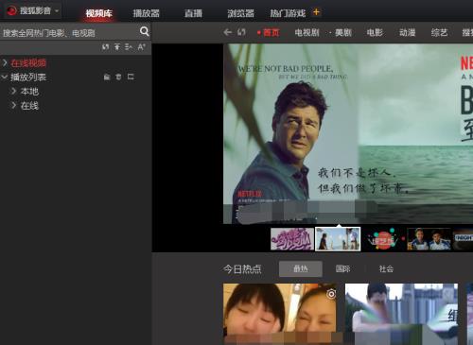This screenshot has width=473, height=345.
Task: Click the 今日热点 section heading
Action: pos(242,269)
